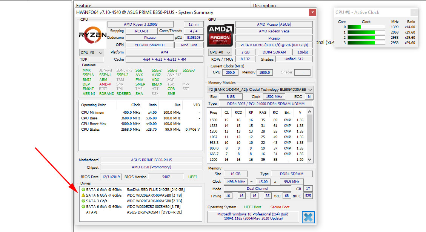
Task: Click the PCIe v3.0 x16 bus field
Action: (x=274, y=45)
